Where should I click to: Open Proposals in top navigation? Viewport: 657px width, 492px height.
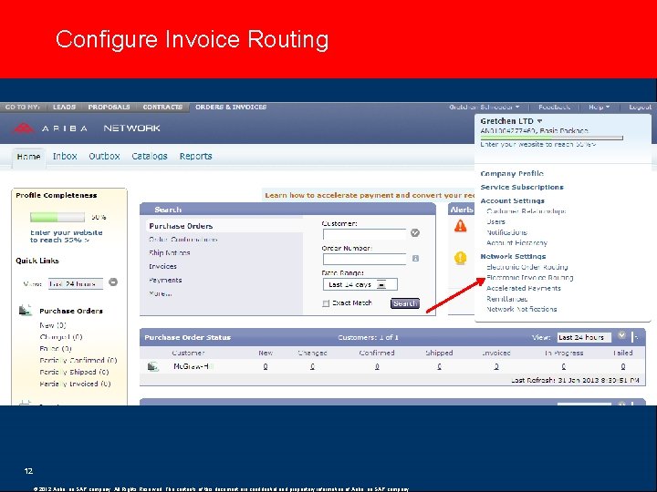tap(109, 108)
